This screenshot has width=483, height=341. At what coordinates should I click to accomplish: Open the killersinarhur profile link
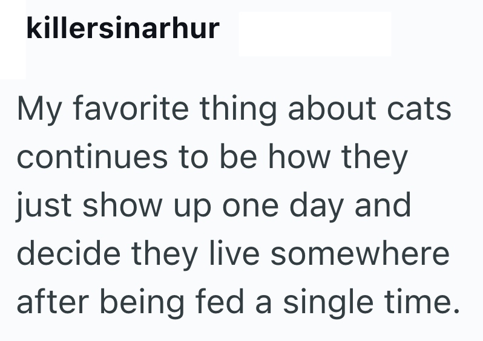click(x=122, y=28)
